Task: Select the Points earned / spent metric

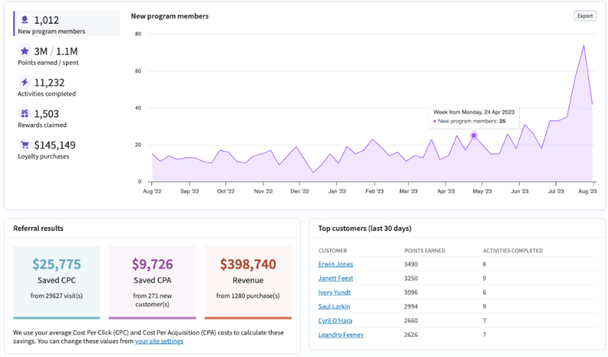Action: coord(67,55)
